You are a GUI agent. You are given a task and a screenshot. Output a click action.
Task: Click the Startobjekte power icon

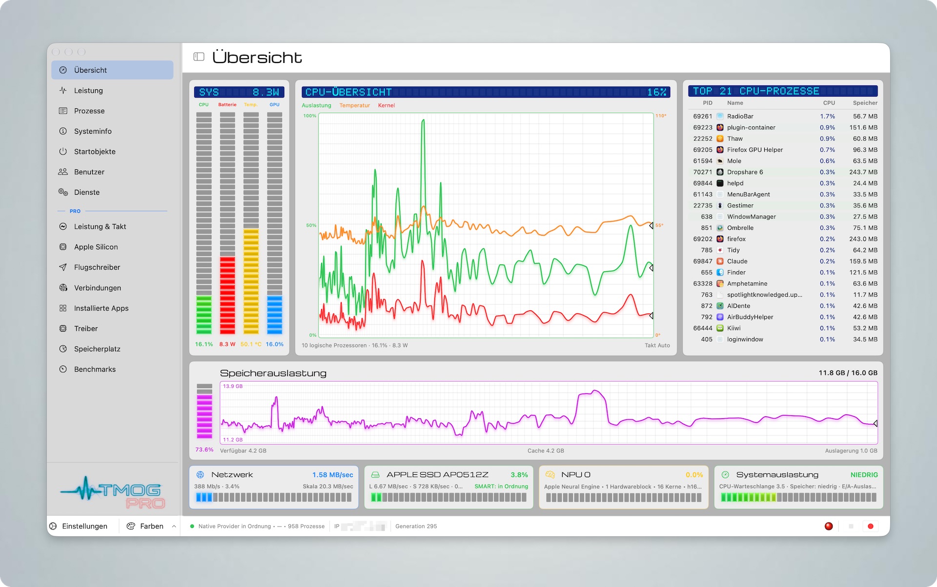63,151
